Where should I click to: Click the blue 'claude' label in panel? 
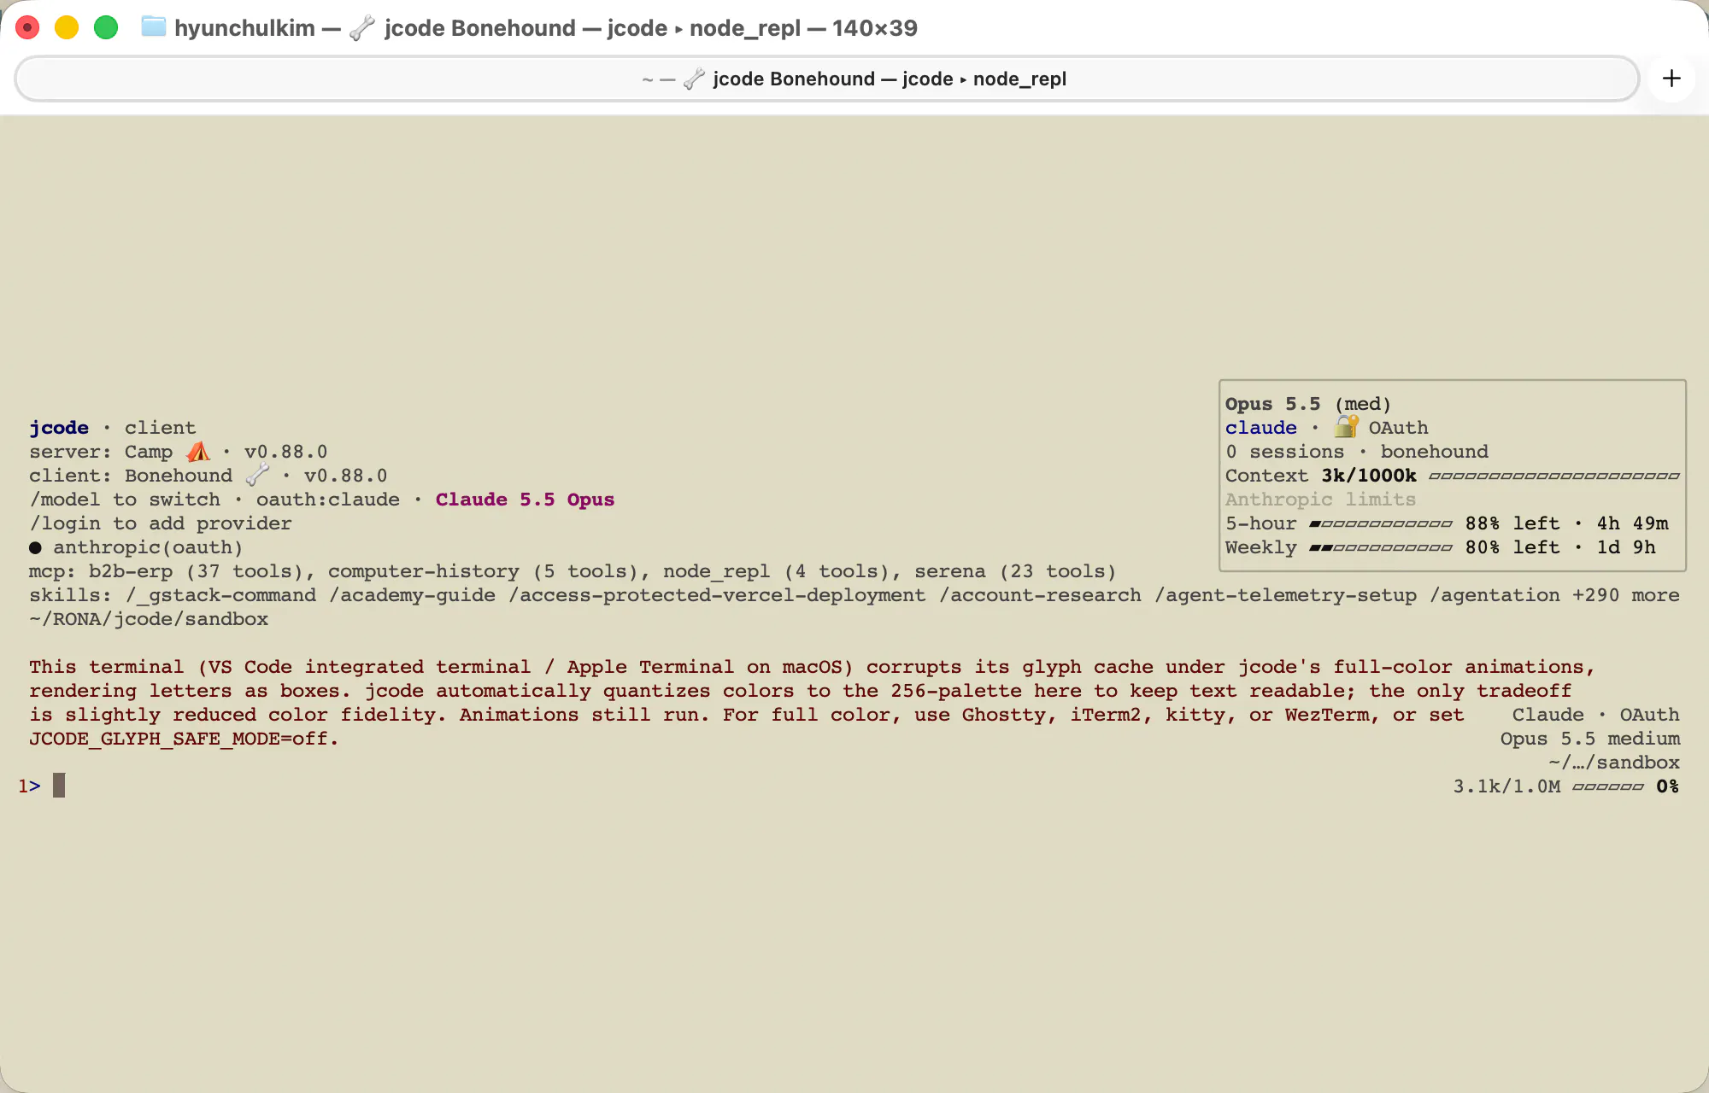click(1261, 428)
